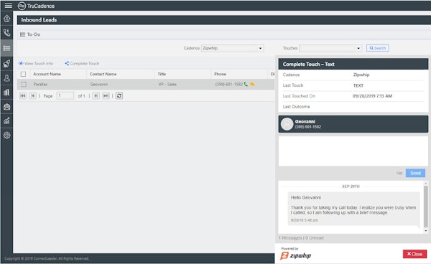
Task: Go to the last page
Action: [106, 95]
